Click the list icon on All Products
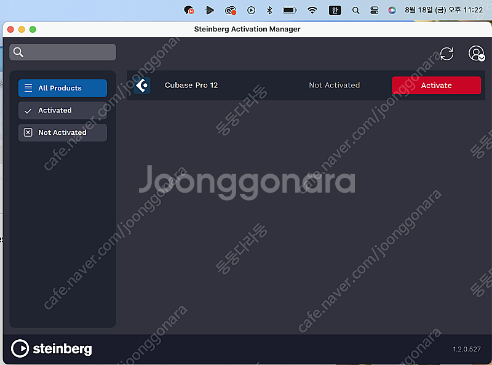This screenshot has height=365, width=492. (x=28, y=88)
